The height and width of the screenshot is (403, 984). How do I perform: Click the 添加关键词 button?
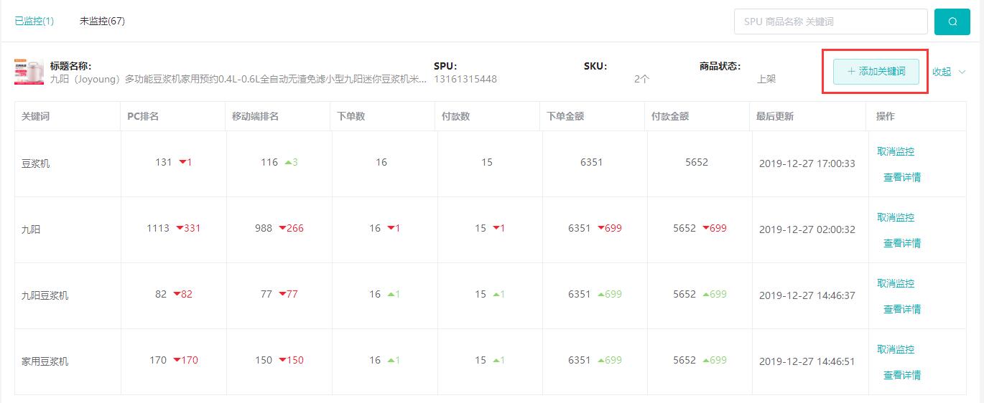876,72
